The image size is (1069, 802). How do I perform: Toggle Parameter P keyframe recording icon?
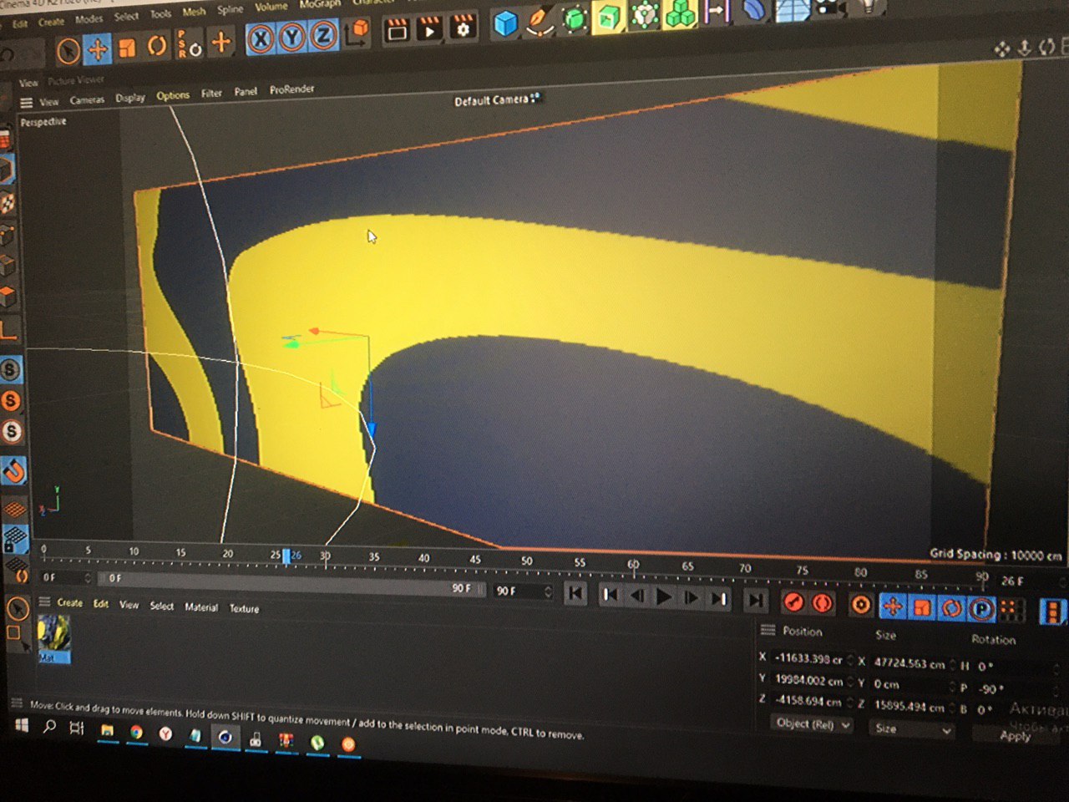pos(981,610)
